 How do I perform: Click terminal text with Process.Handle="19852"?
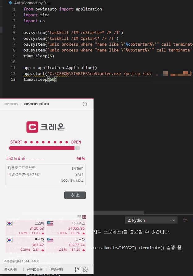coord(134,248)
